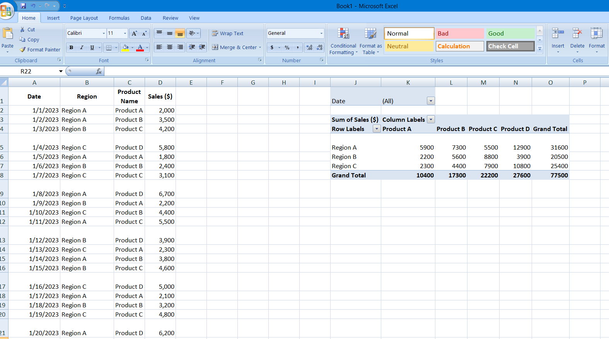609x339 pixels.
Task: Toggle Top Align
Action: point(159,33)
